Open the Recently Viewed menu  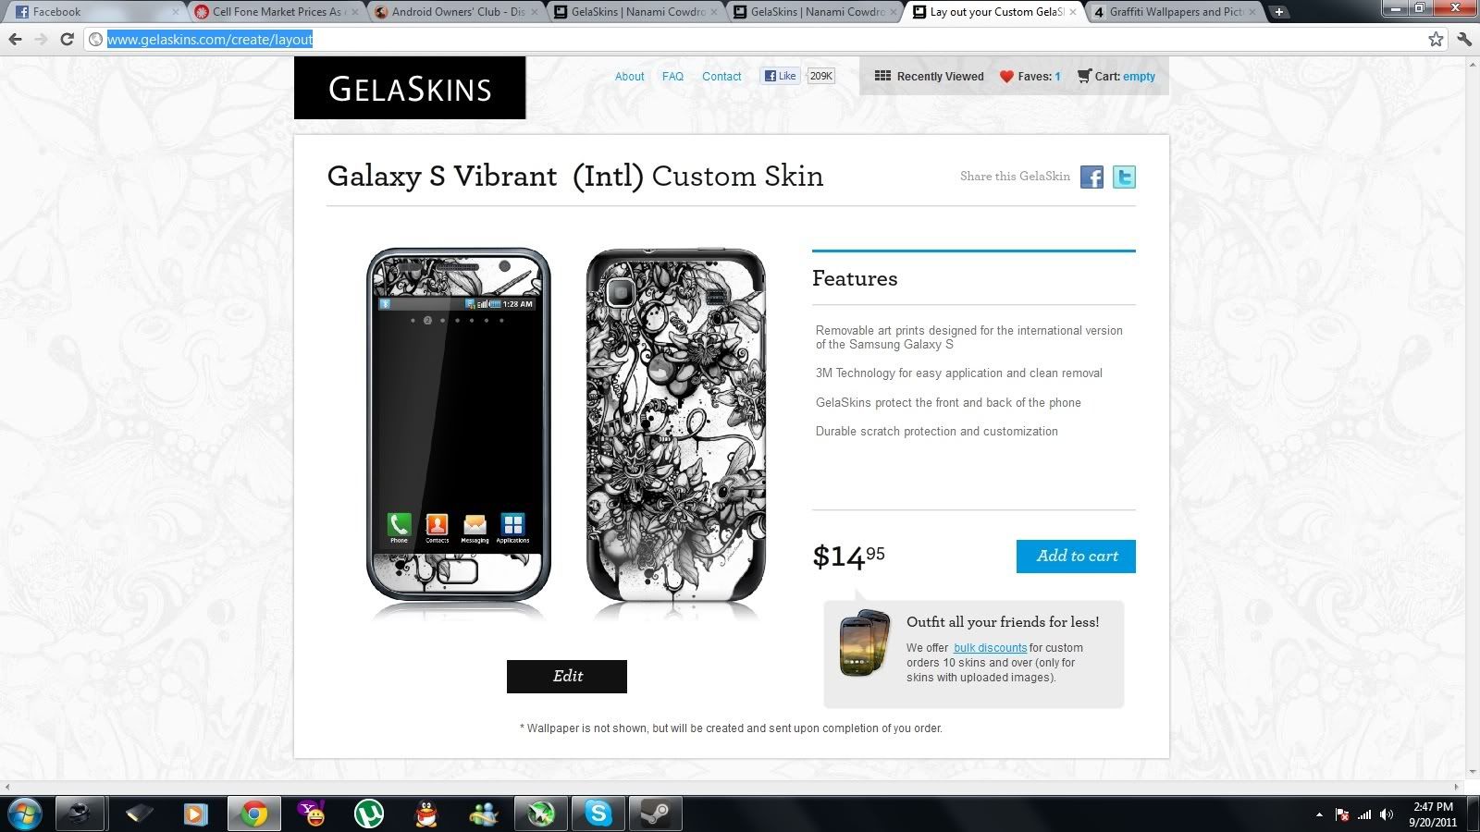point(930,77)
